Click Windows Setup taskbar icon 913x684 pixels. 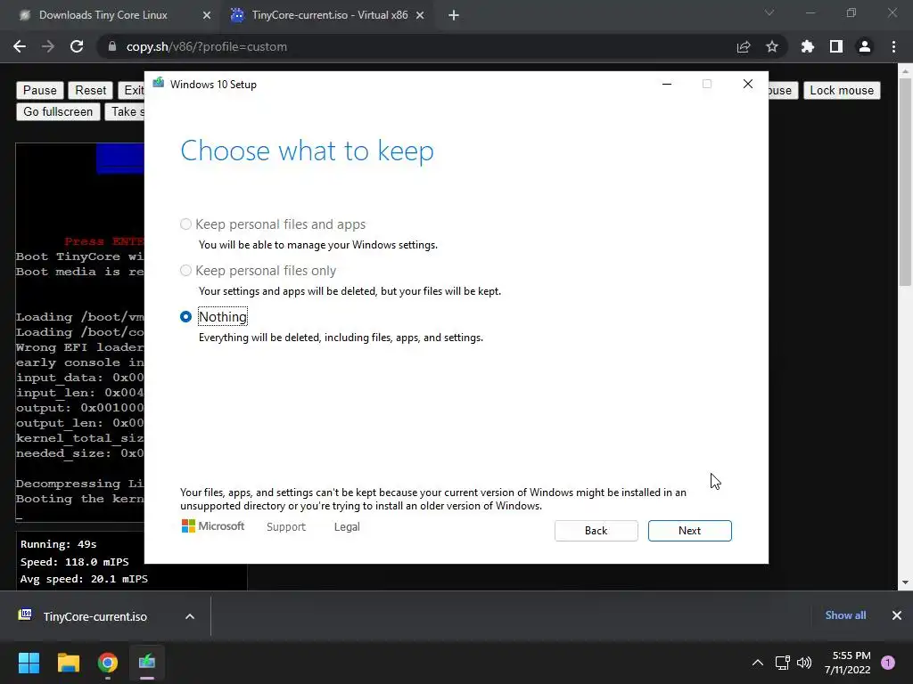[x=147, y=663]
